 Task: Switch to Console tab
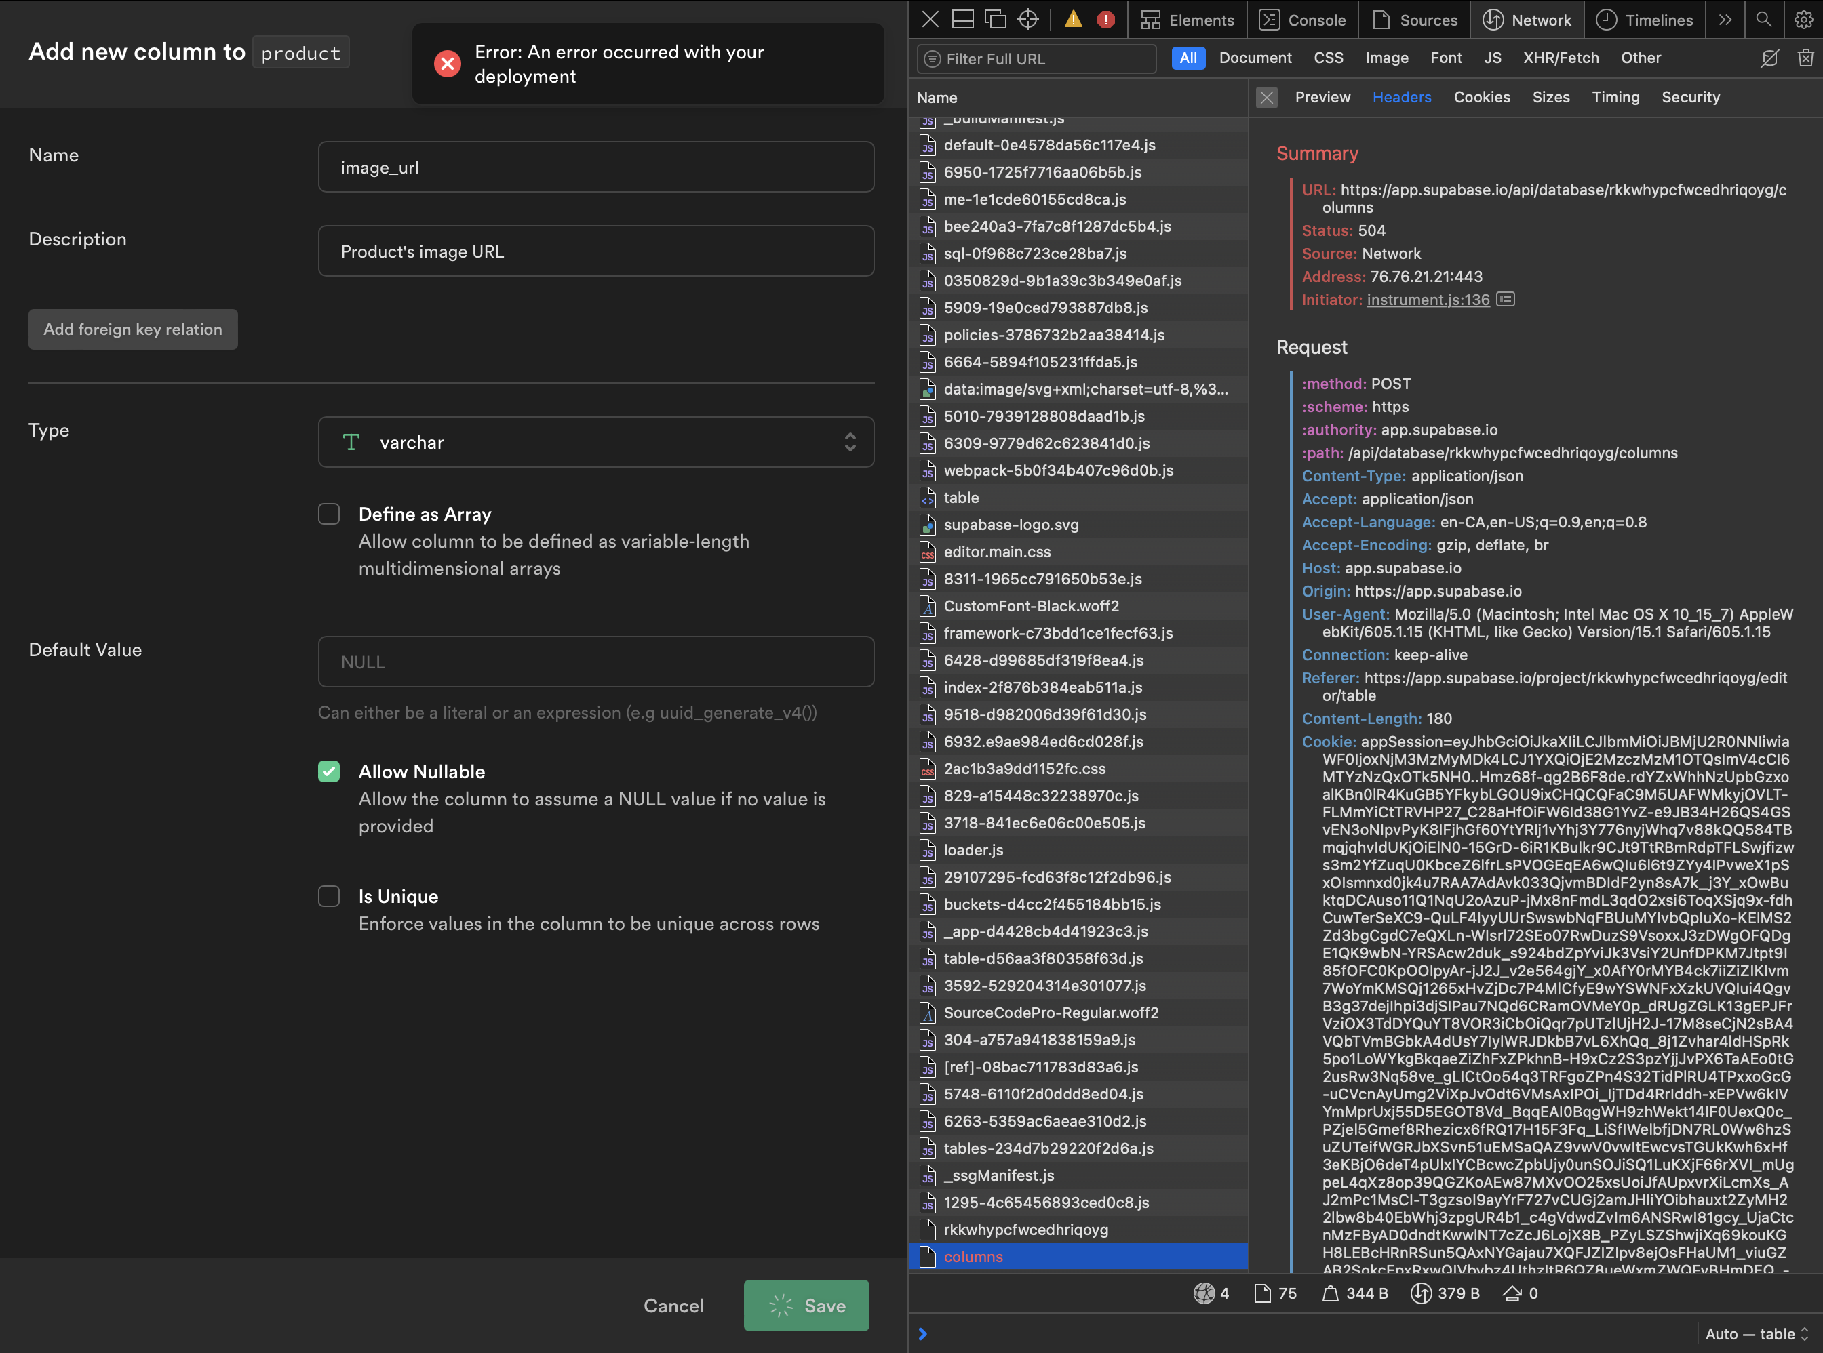pos(1302,20)
